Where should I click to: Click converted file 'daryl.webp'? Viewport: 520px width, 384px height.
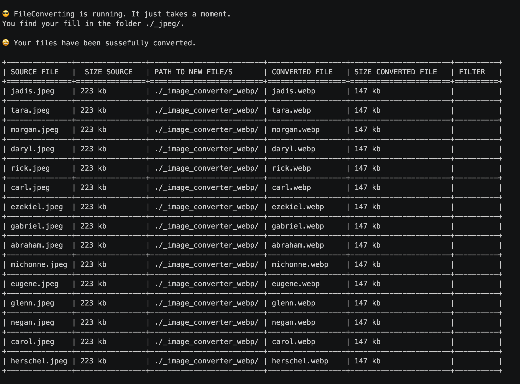click(293, 149)
